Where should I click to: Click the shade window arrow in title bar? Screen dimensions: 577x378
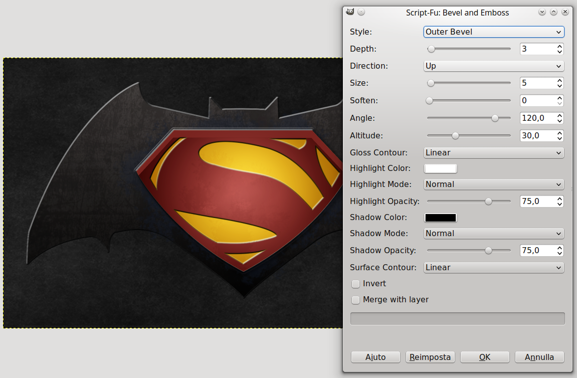(542, 12)
